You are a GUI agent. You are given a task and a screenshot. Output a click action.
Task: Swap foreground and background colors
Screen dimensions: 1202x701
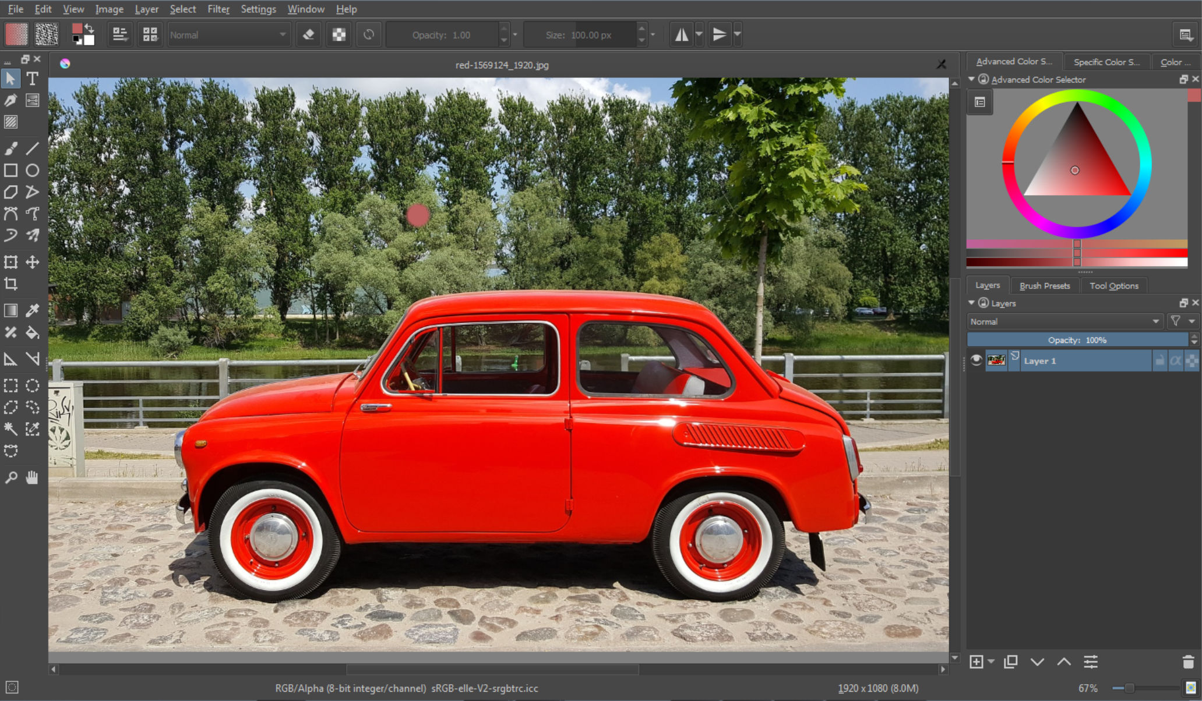tap(90, 27)
